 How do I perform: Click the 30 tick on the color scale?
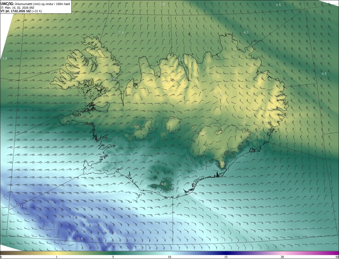[x=282, y=257]
